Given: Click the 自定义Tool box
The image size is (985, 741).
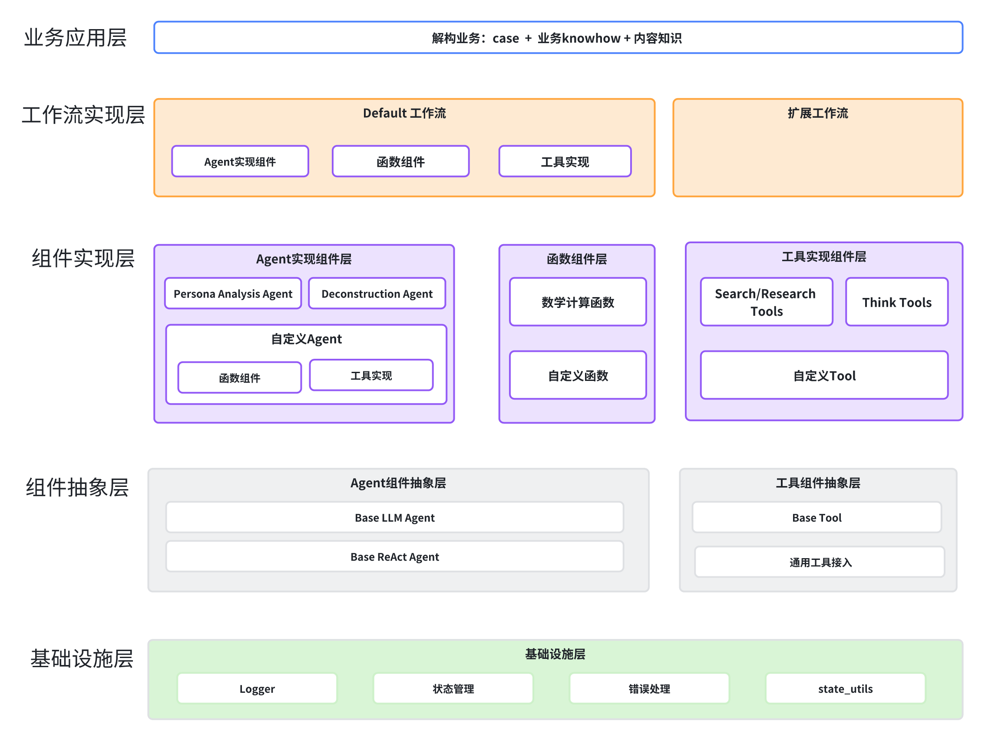Looking at the screenshot, I should coord(824,375).
